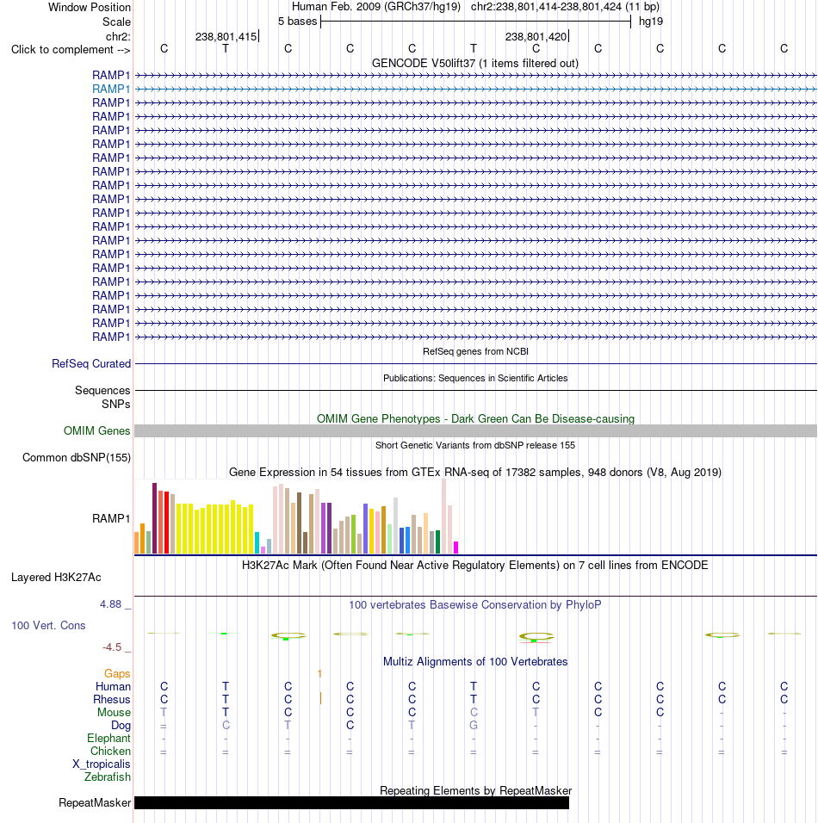The height and width of the screenshot is (823, 818).
Task: Click the "Elephant" alignment row label
Action: click(108, 739)
